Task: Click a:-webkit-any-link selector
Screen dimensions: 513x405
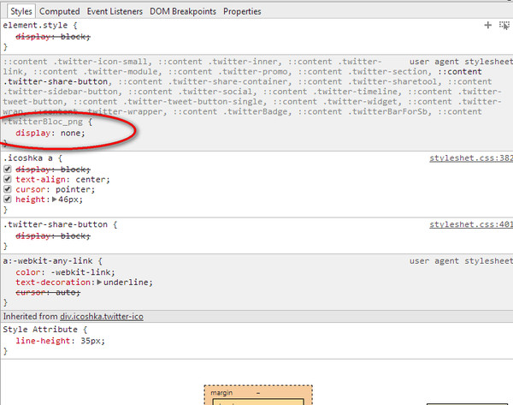Action: (x=48, y=261)
